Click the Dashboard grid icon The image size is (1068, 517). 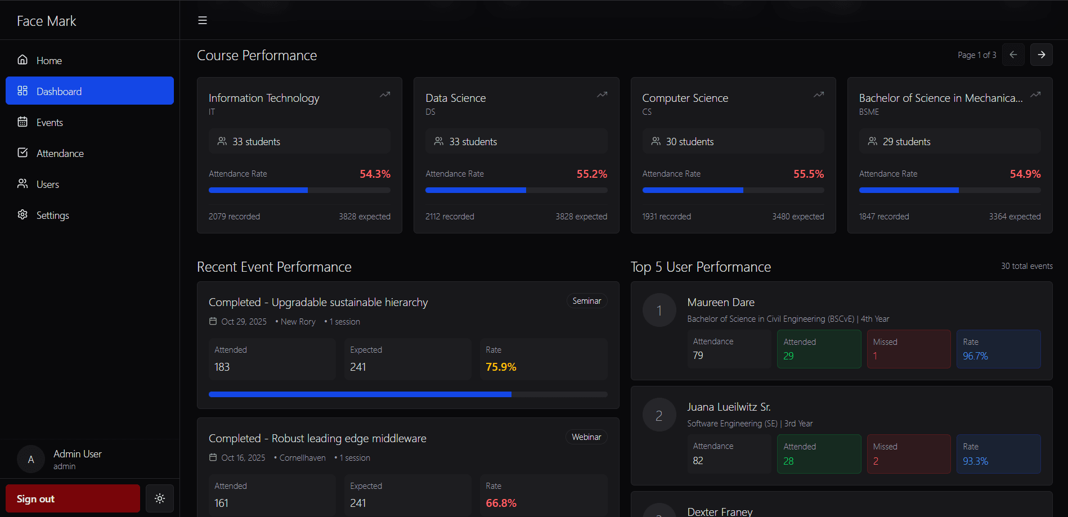coord(23,91)
